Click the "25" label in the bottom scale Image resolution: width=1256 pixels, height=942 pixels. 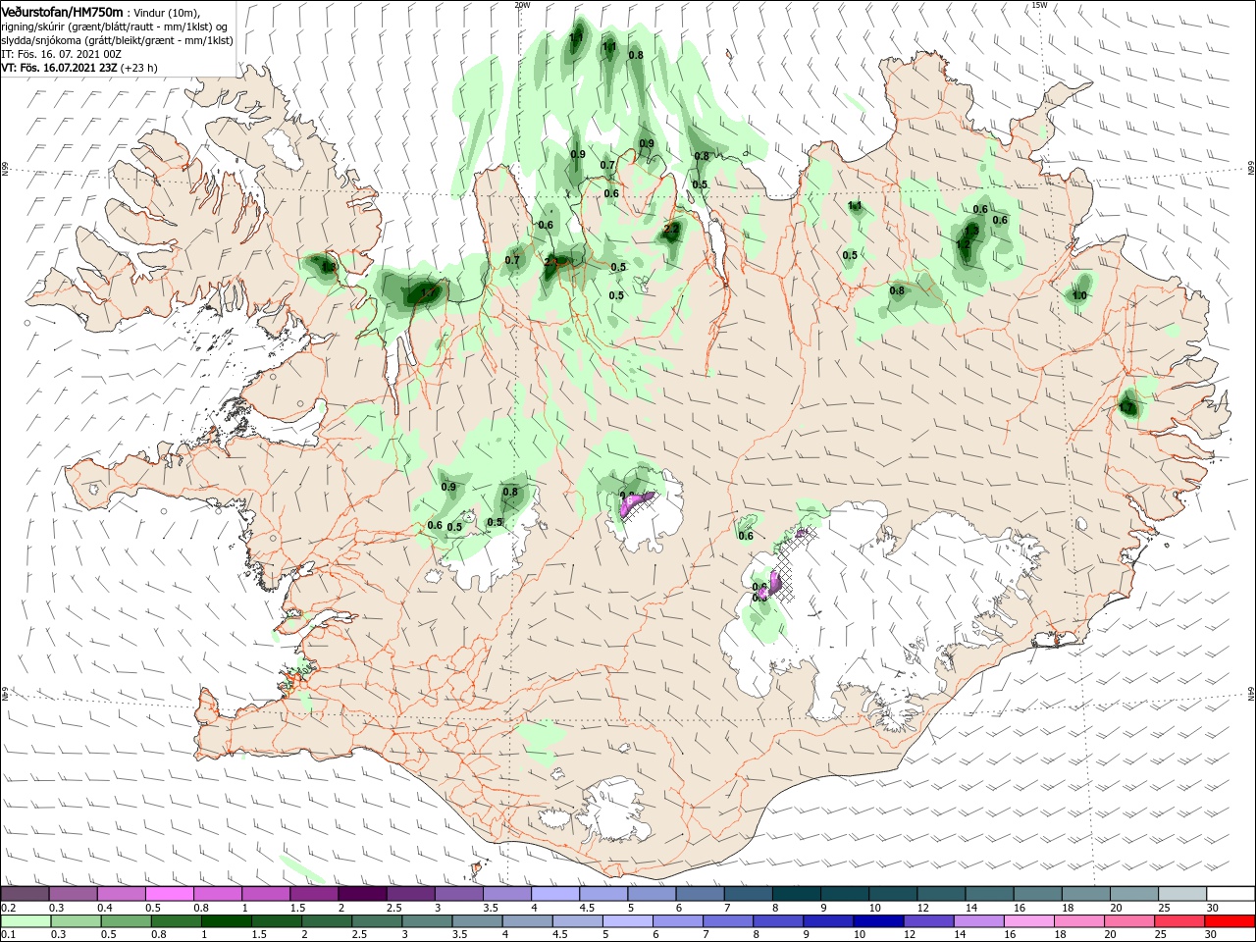coord(1160,935)
